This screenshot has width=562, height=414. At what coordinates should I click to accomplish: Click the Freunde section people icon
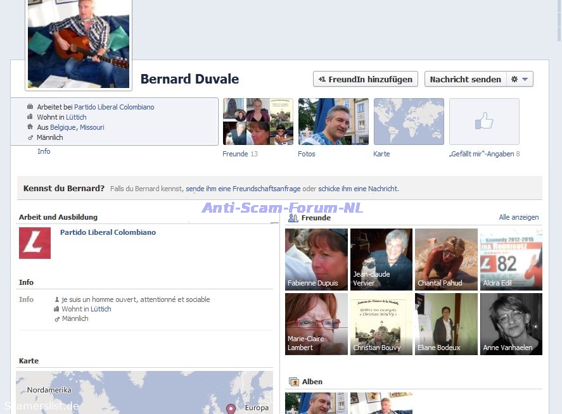[x=293, y=218]
